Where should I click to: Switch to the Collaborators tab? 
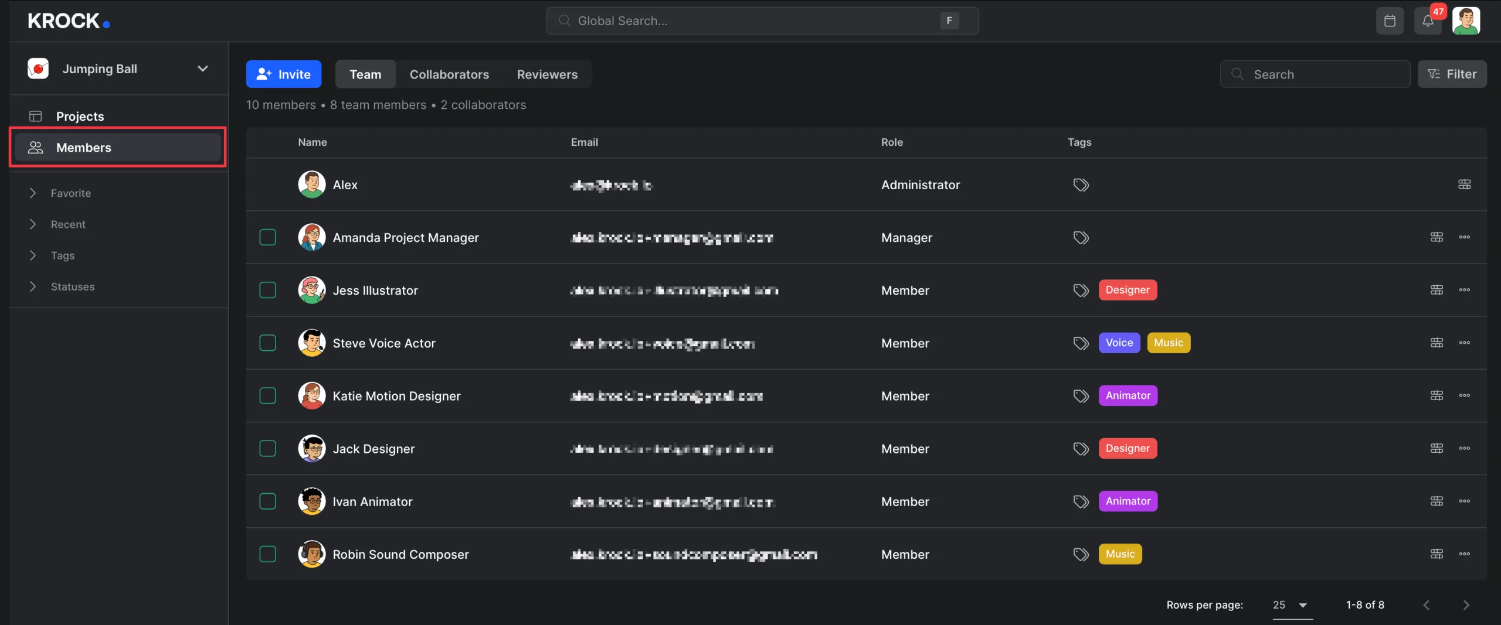pyautogui.click(x=450, y=74)
